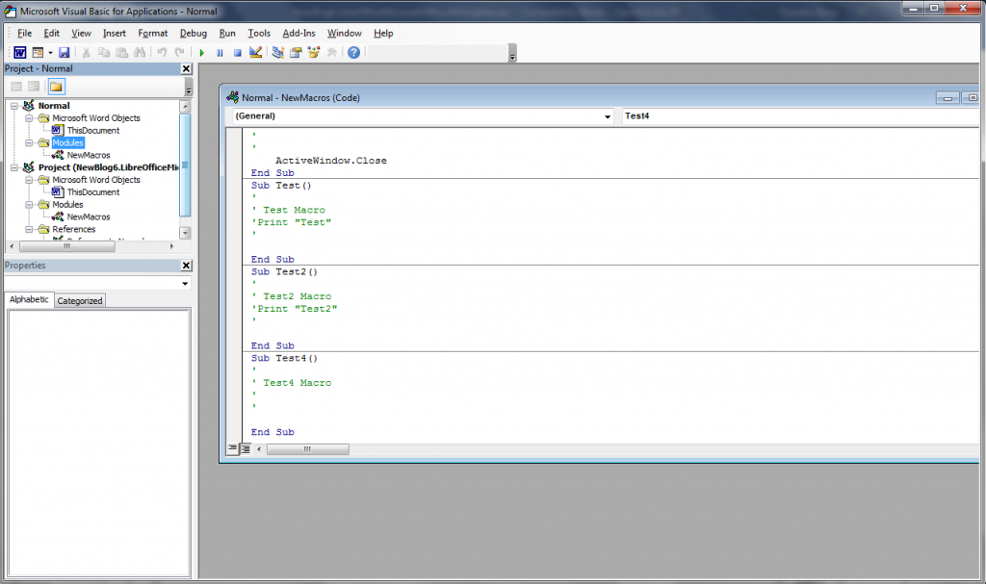986x584 pixels.
Task: Switch to the Categorized tab
Action: click(80, 300)
